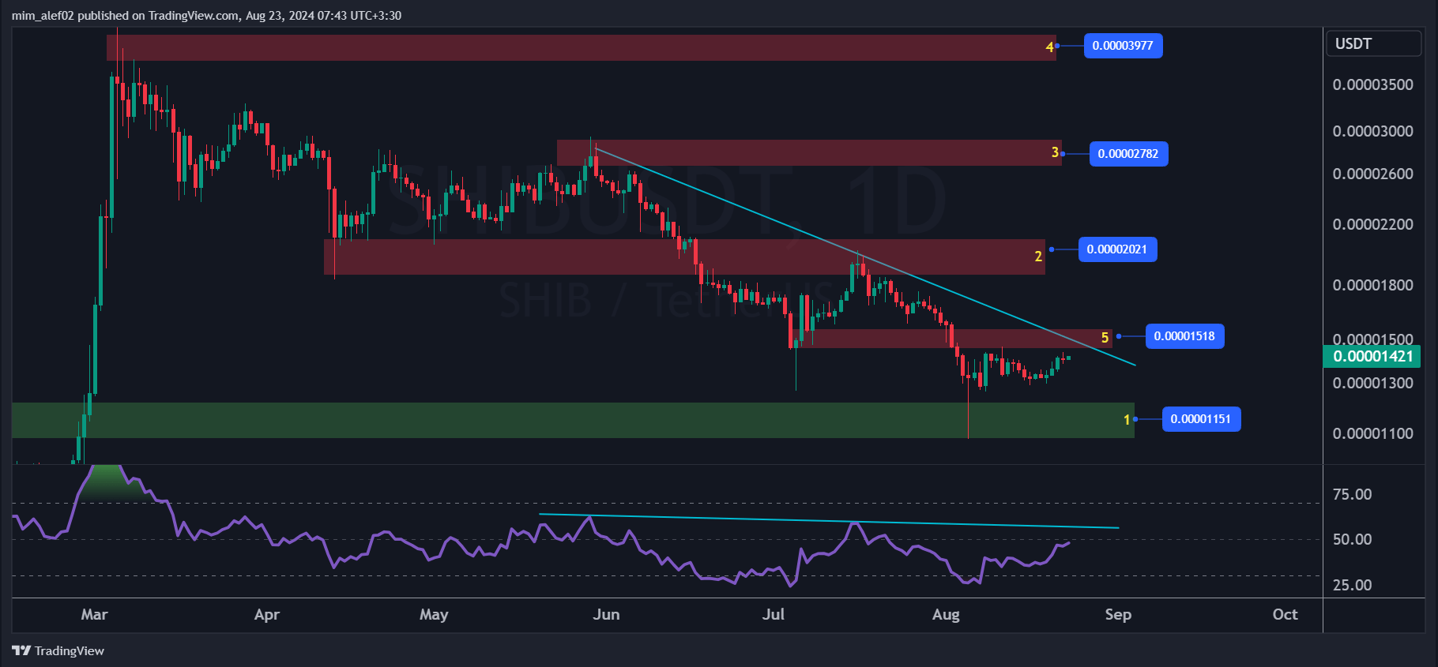Click price label 0.00002021
Viewport: 1438px width, 667px height.
(1117, 249)
